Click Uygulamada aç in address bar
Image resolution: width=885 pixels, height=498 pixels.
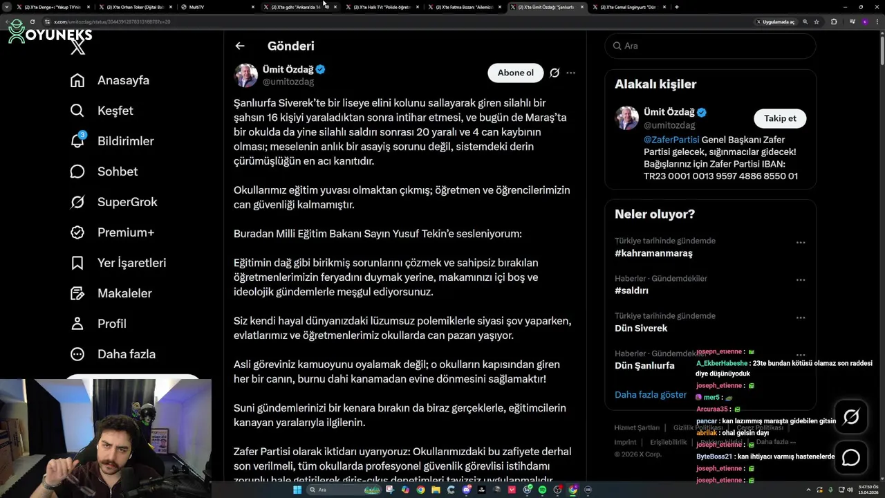click(775, 21)
